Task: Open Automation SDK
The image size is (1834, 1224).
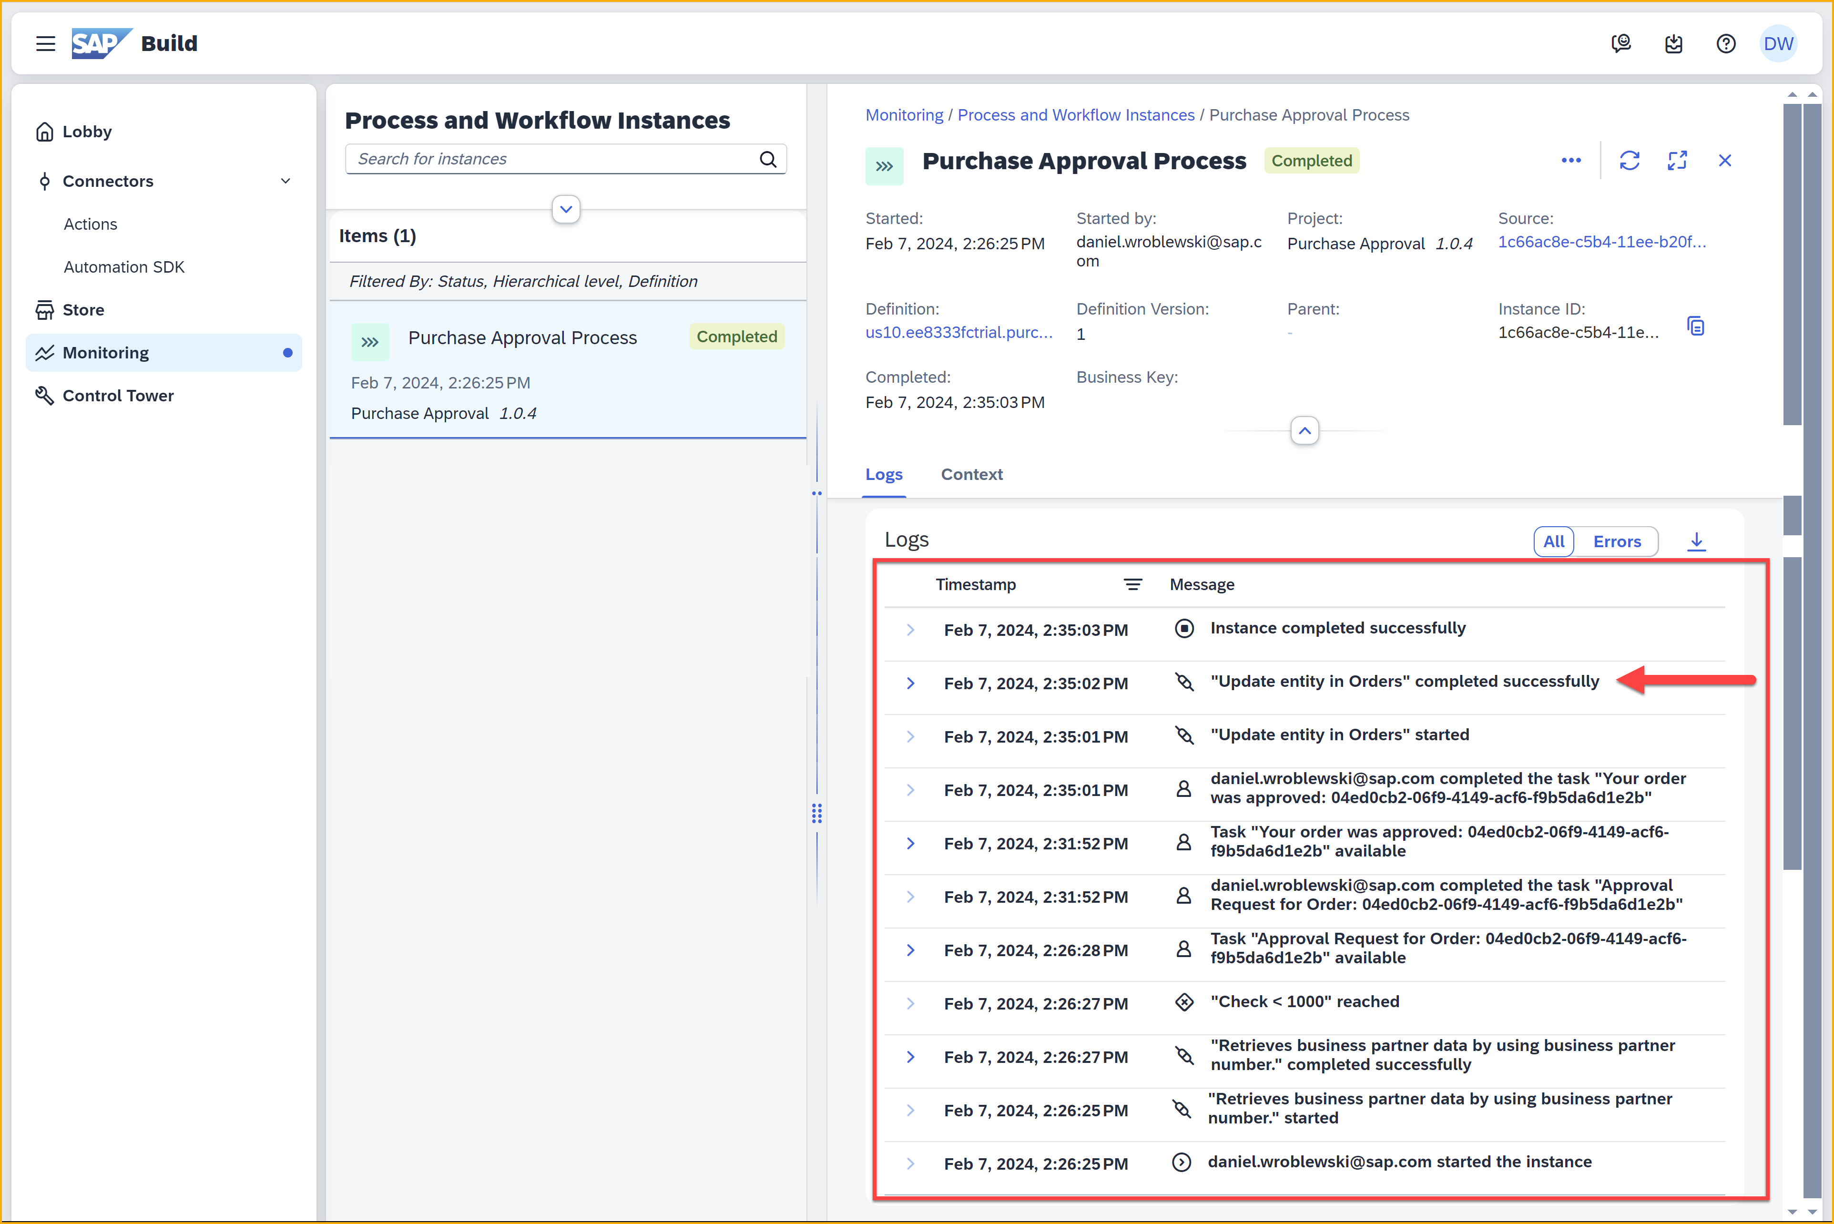Action: [x=124, y=267]
